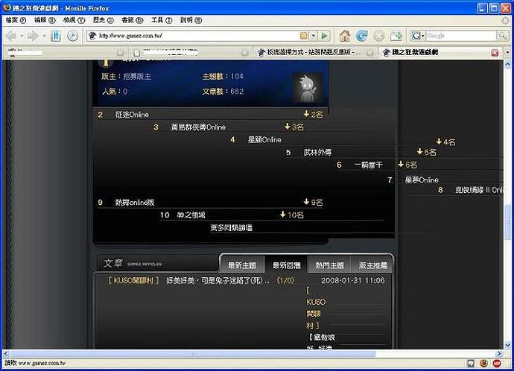Open the 檔案 (F) menu

pos(16,20)
